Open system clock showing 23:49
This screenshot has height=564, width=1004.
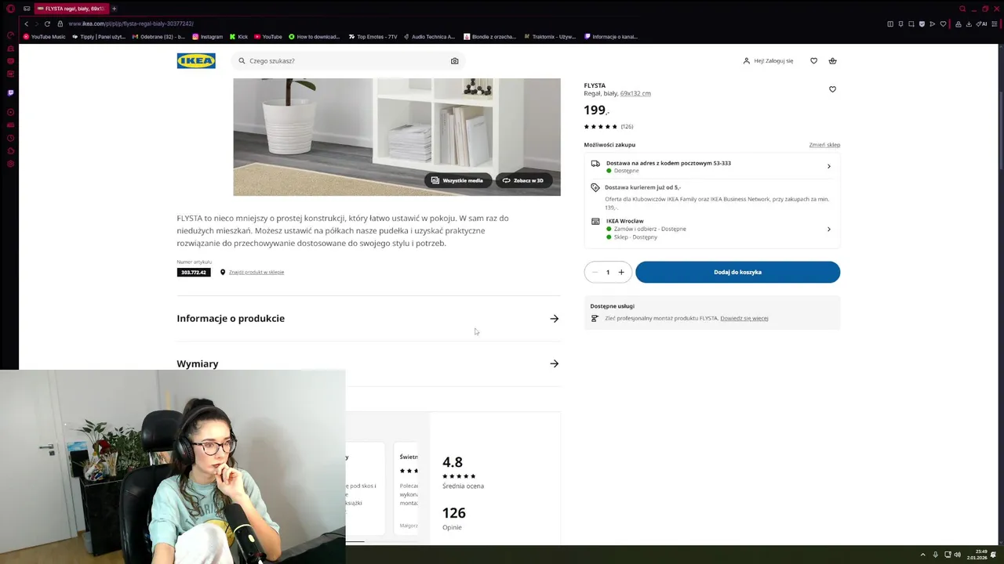tap(977, 555)
